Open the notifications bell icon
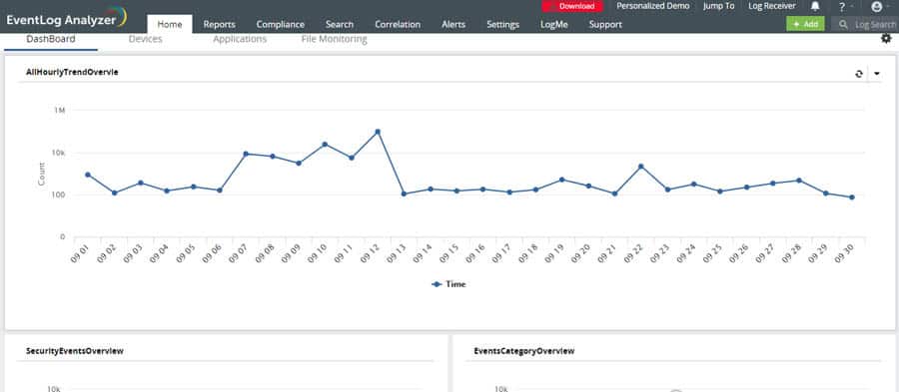Viewport: 899px width, 392px height. [815, 6]
